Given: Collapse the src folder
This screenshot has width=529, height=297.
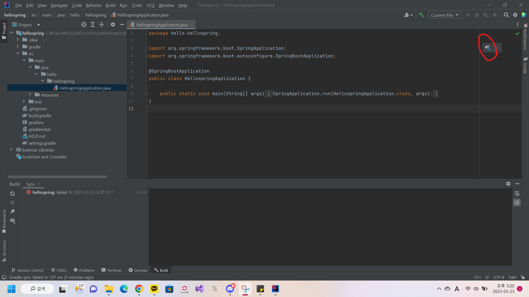Looking at the screenshot, I should (18, 54).
